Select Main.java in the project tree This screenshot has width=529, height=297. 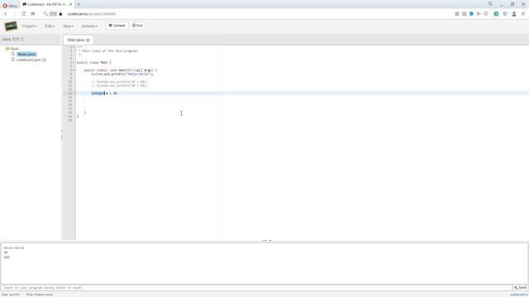pyautogui.click(x=26, y=54)
